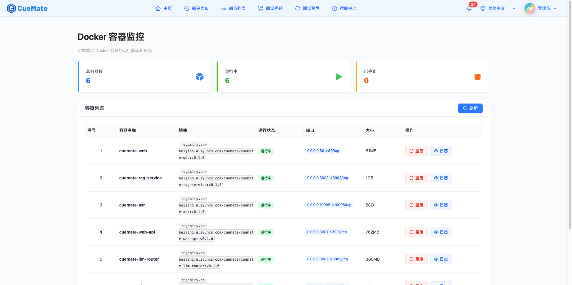Screen dimensions: 572x285
Task: Click the AD user avatar
Action: 530,8
